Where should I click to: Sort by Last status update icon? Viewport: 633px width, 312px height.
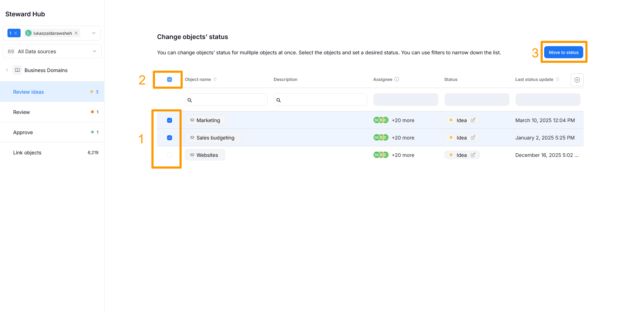tap(558, 79)
